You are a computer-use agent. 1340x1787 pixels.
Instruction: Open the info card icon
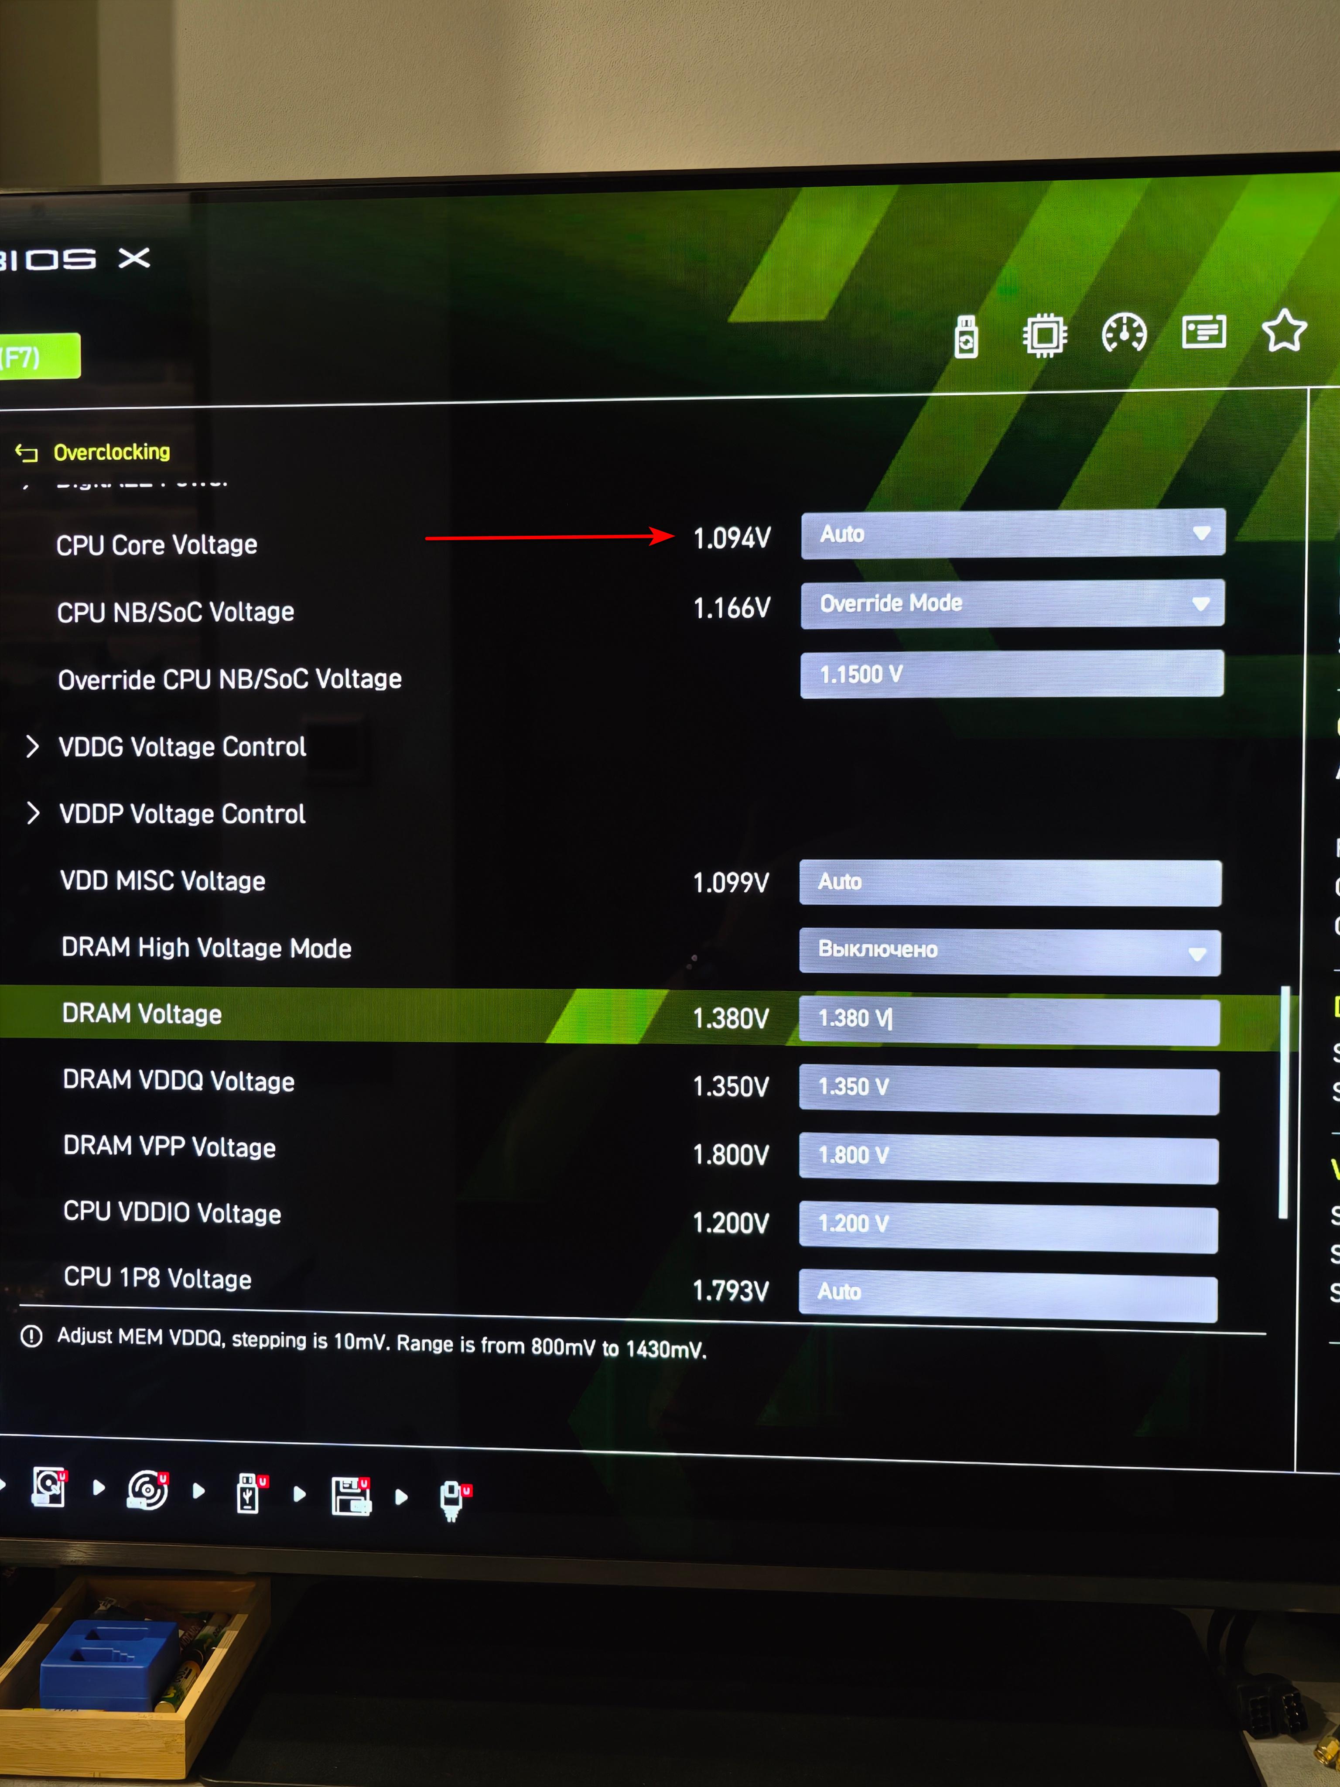[x=1203, y=332]
